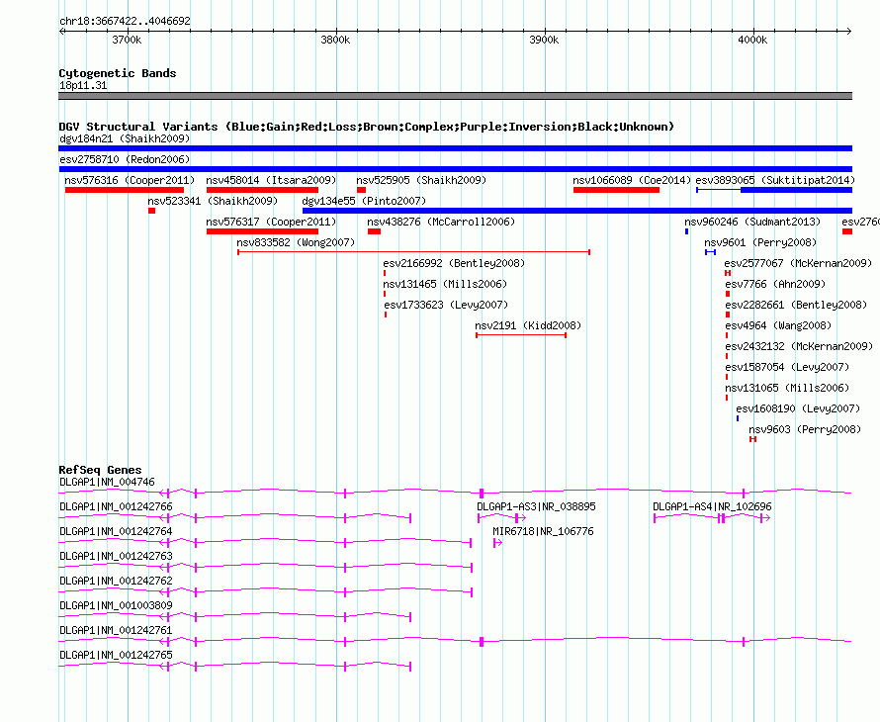Open variant nsv576316 (Cooper2011)
Viewport: 880px width, 722px height.
coord(130,180)
